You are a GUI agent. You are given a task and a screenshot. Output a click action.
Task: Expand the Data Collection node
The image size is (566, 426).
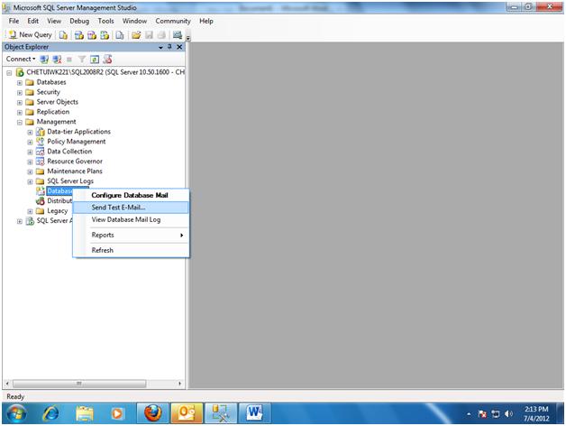pyautogui.click(x=30, y=153)
